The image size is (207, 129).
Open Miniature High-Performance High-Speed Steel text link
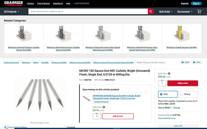click(142, 49)
